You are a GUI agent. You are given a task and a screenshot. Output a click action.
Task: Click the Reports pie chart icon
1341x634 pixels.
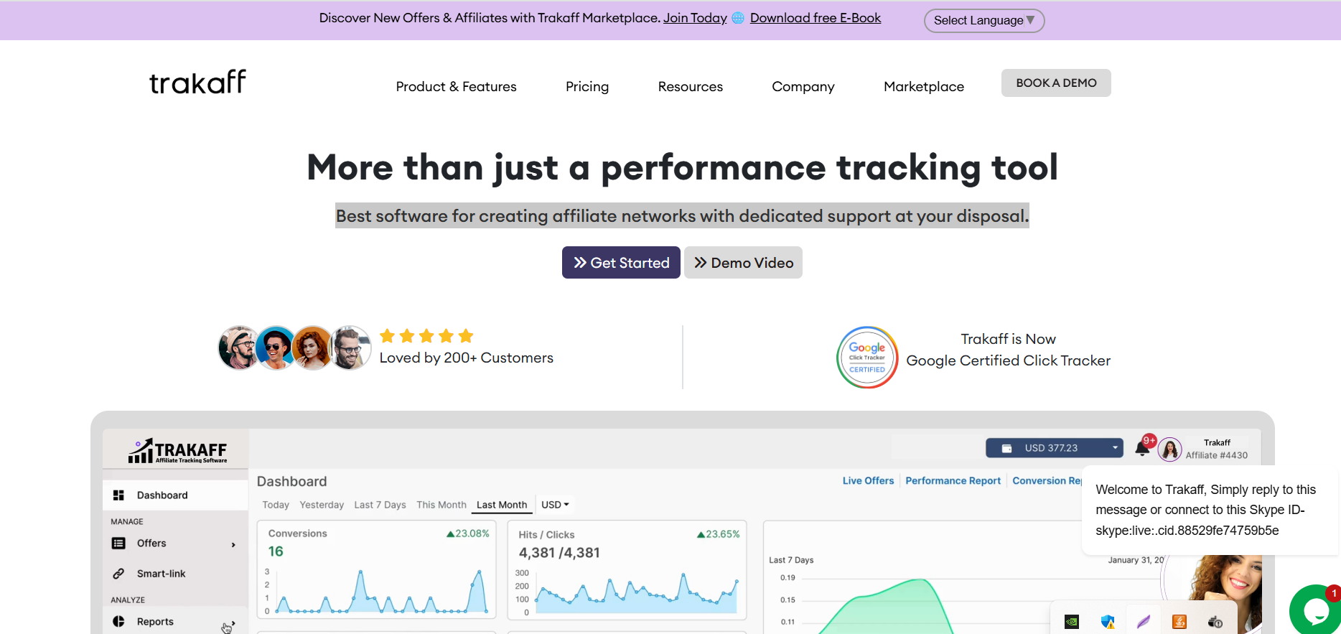pos(118,622)
